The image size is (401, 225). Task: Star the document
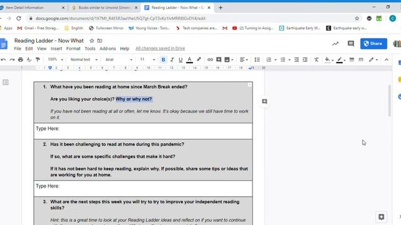(92, 41)
